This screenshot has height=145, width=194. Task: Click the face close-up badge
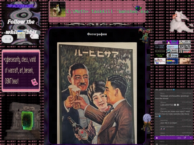[x=185, y=61]
